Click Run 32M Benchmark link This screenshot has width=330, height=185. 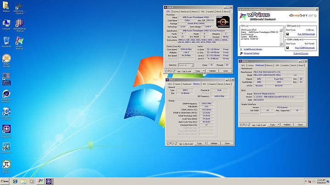(306, 34)
